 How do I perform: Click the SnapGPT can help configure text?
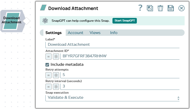(80, 21)
